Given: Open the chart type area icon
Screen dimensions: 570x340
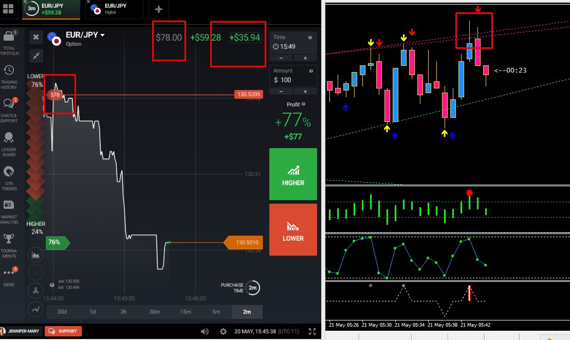Looking at the screenshot, I should (x=35, y=255).
